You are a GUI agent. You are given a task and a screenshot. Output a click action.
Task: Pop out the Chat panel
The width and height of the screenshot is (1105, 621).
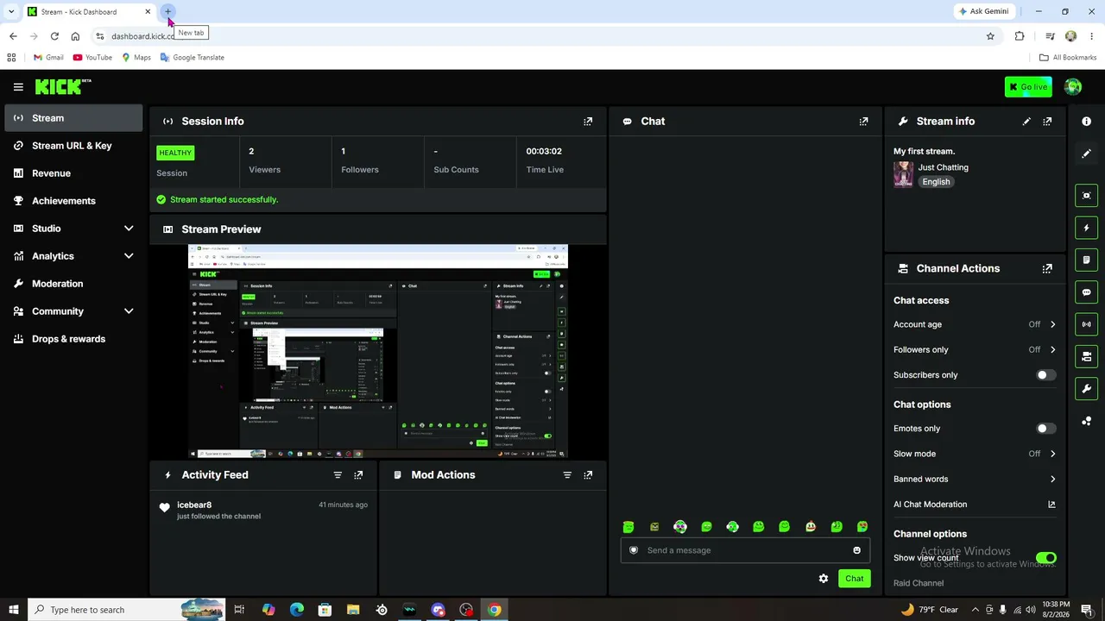863,122
